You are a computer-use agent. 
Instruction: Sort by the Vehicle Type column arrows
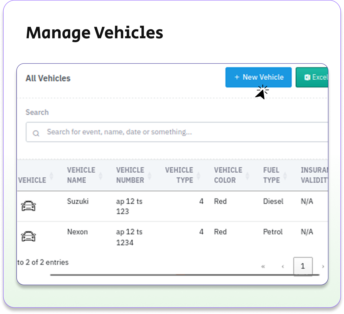(198, 176)
